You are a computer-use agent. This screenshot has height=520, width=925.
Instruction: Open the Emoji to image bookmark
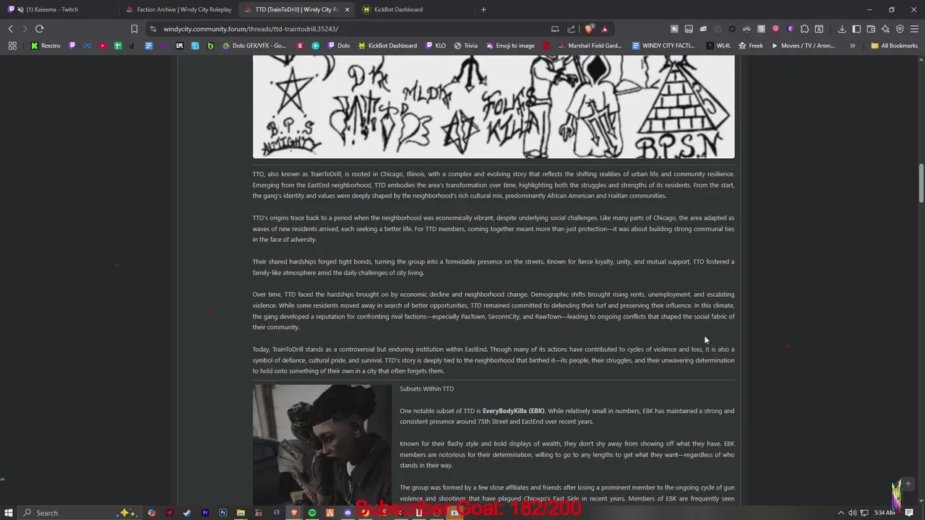pos(509,45)
